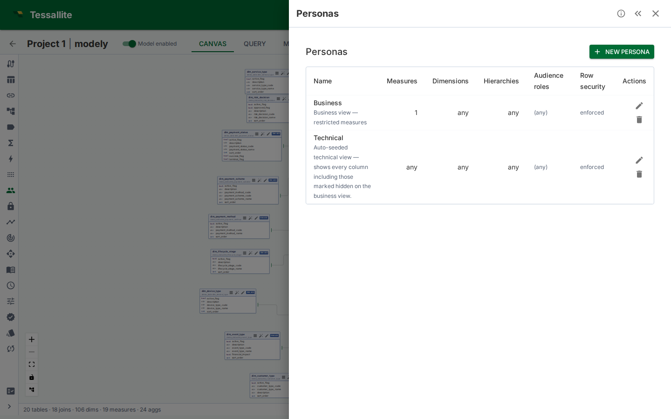Open the joins link icon in sidebar

[10, 95]
